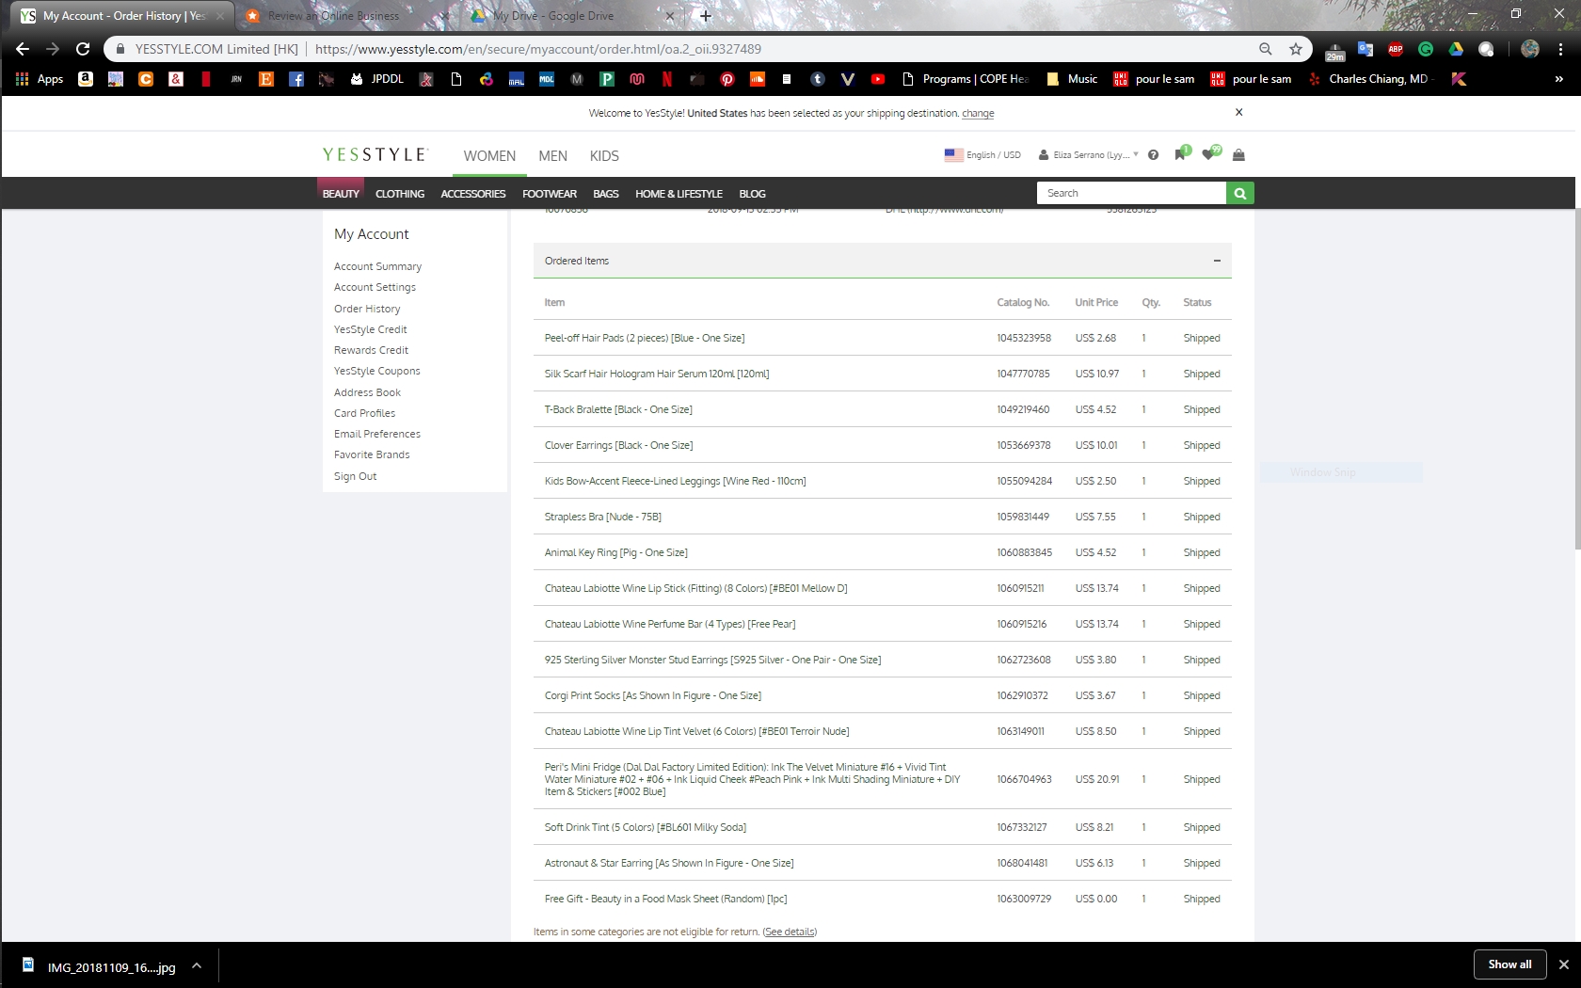Viewport: 1581px width, 988px height.
Task: Open the help question mark icon
Action: pyautogui.click(x=1153, y=155)
